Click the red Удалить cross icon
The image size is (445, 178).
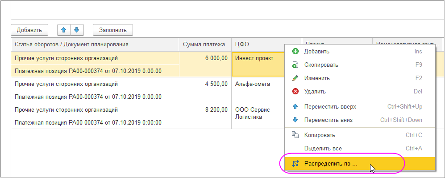tap(295, 92)
